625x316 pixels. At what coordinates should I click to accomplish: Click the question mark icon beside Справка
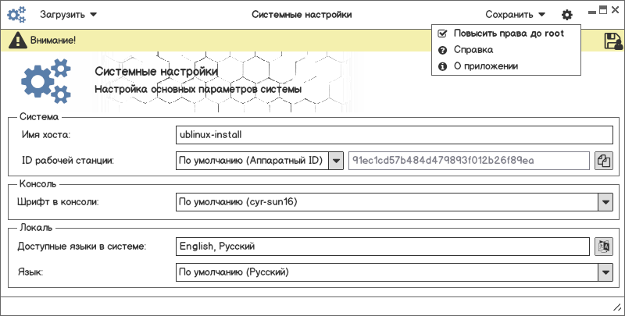[442, 50]
